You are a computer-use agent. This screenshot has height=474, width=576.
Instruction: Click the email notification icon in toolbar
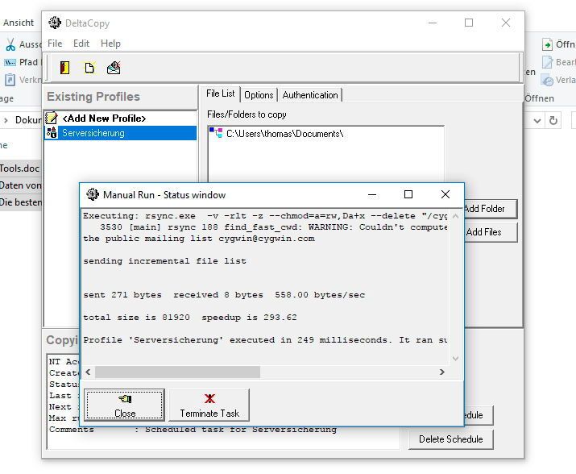[114, 68]
